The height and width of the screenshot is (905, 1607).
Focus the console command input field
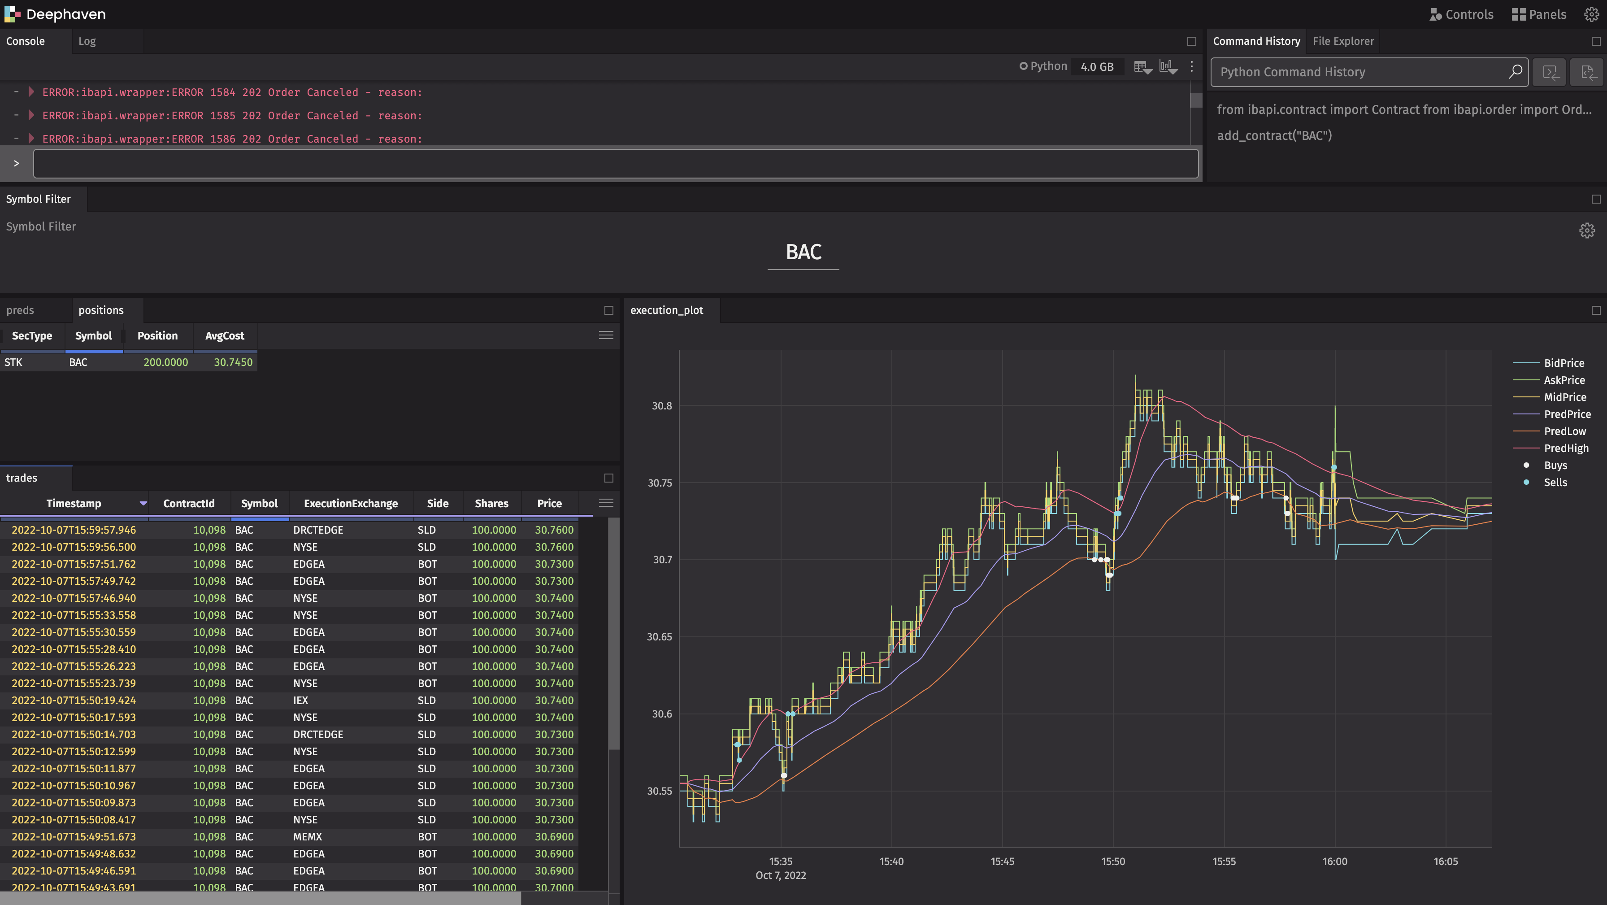click(x=616, y=164)
